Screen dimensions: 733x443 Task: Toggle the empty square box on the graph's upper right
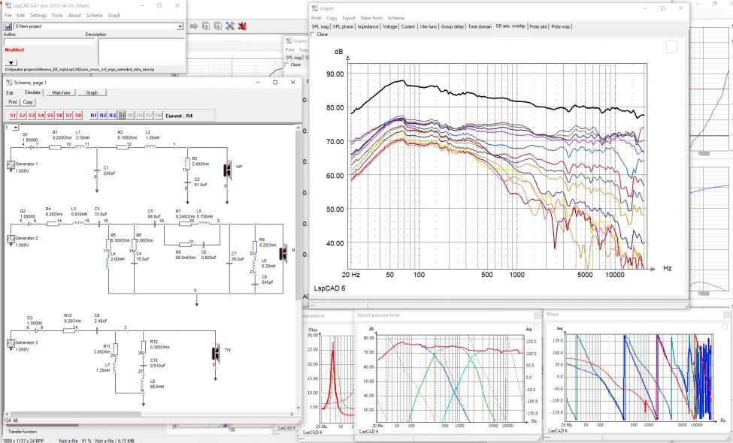[x=671, y=47]
